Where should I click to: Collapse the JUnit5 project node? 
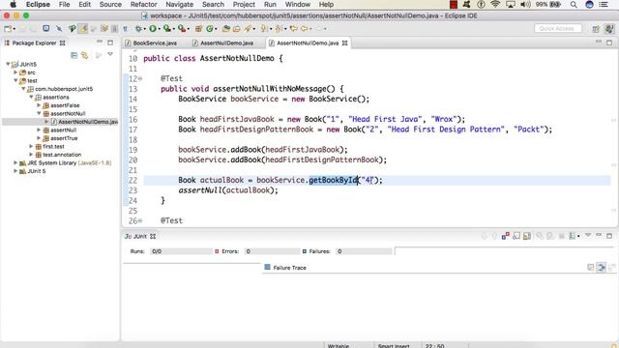(8, 64)
